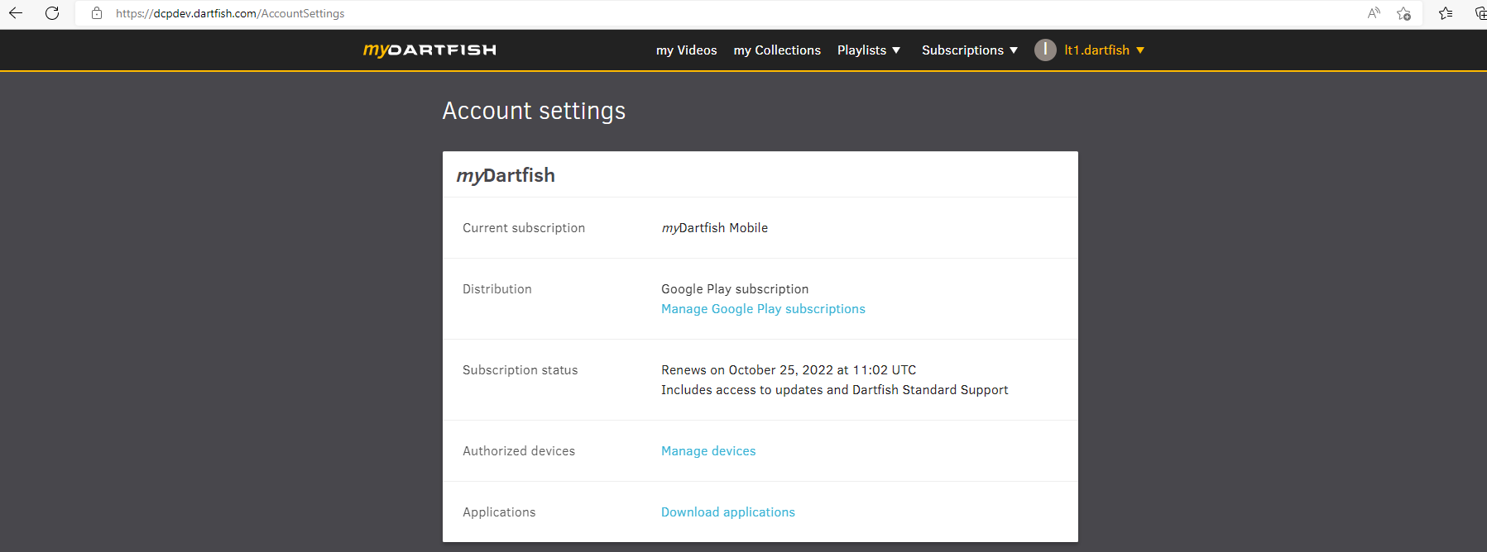Click the Account settings page heading
The height and width of the screenshot is (552, 1487).
click(534, 111)
